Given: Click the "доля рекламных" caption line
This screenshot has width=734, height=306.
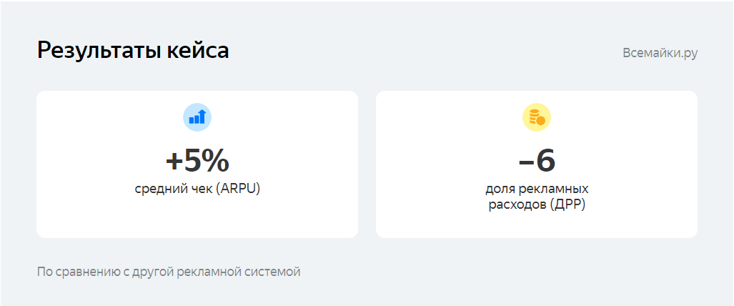Looking at the screenshot, I should 536,189.
